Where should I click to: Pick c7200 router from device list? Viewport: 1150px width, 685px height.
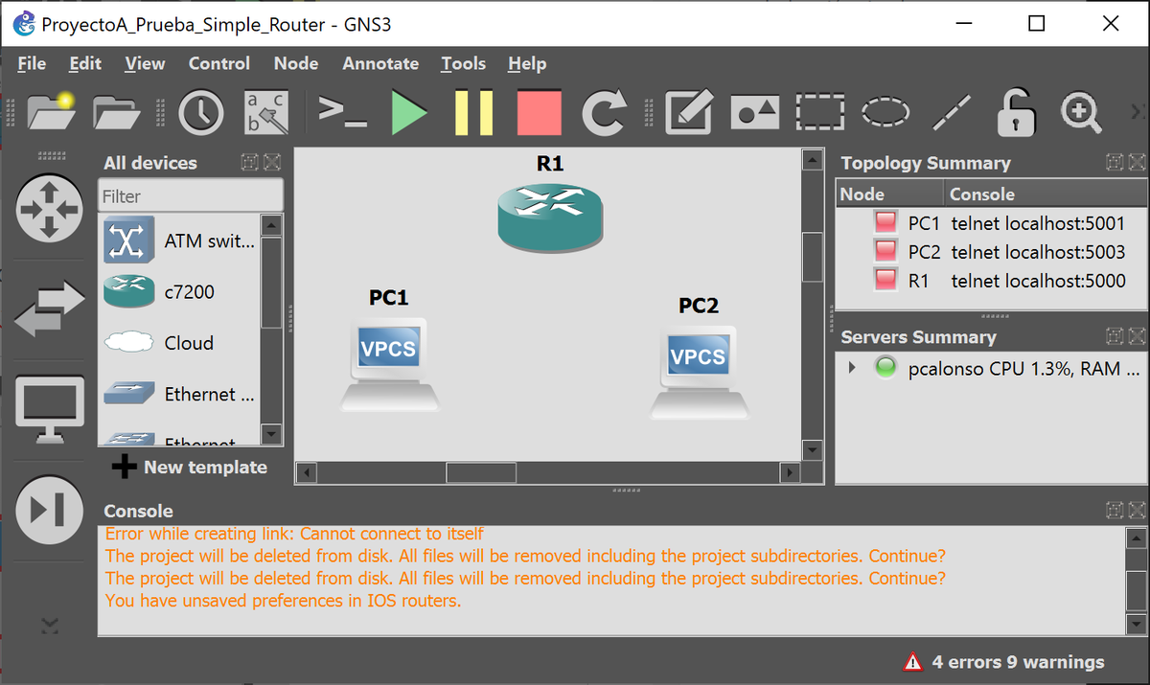point(179,291)
